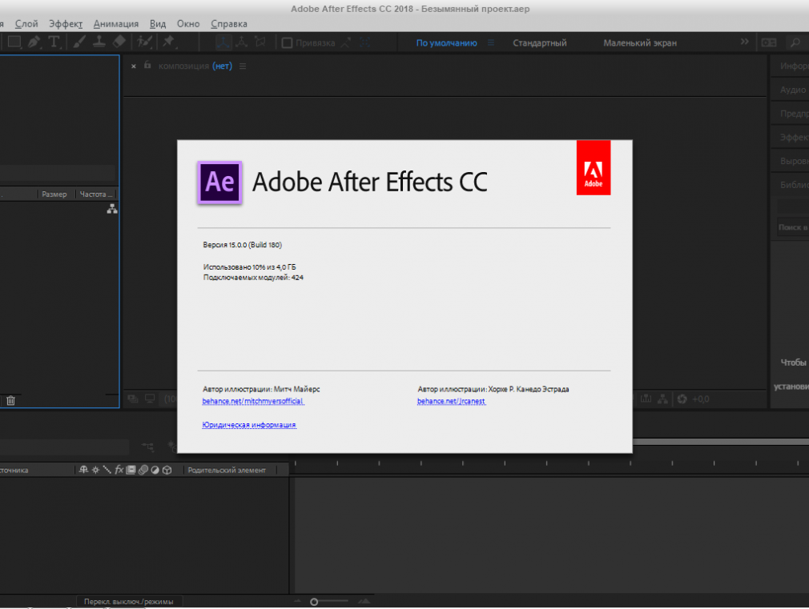
Task: Open the Слой menu
Action: click(26, 24)
